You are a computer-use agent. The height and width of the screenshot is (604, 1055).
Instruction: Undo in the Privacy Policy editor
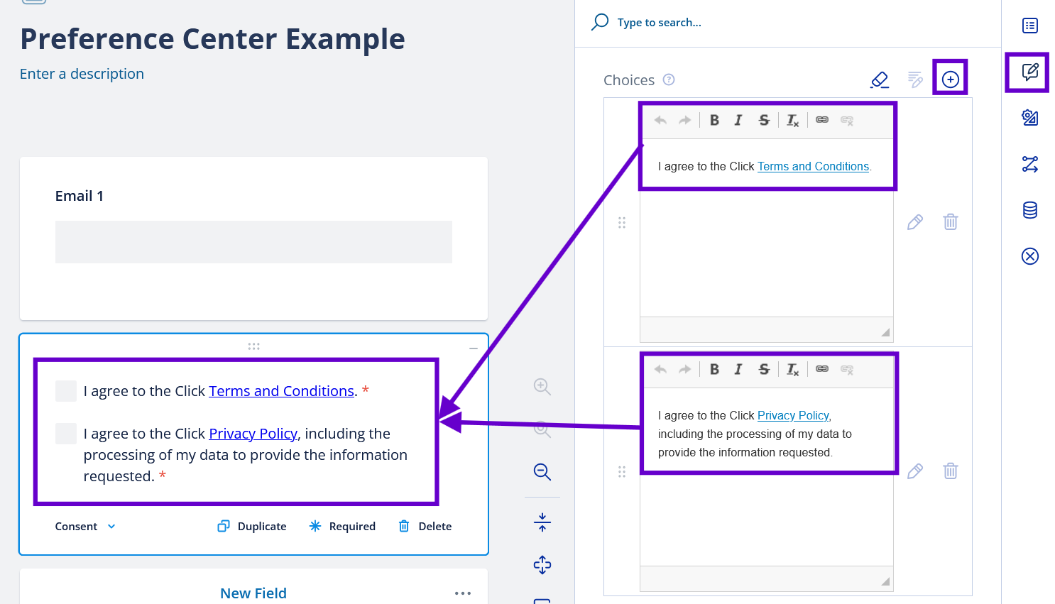click(660, 370)
